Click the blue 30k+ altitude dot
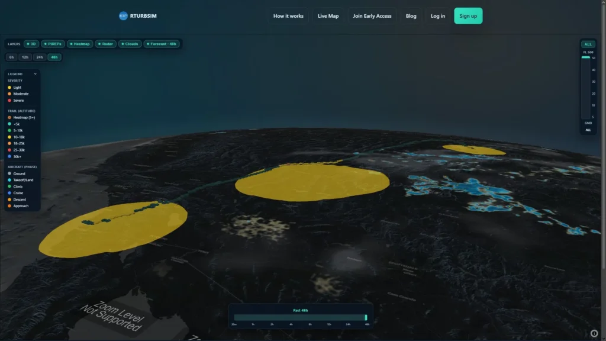The height and width of the screenshot is (341, 606). pos(9,156)
